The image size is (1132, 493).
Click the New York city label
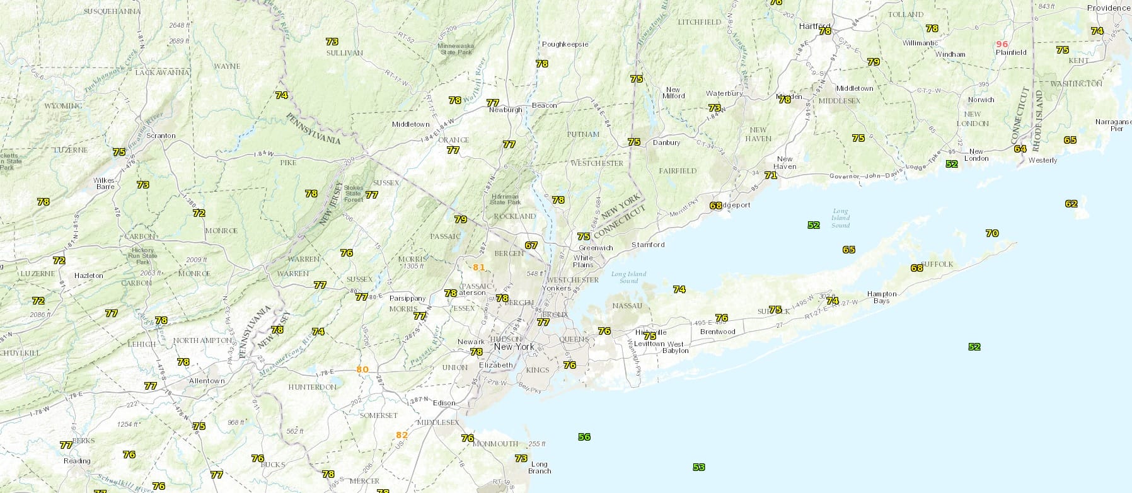514,347
